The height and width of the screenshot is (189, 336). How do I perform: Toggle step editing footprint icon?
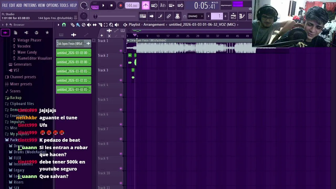click(160, 16)
